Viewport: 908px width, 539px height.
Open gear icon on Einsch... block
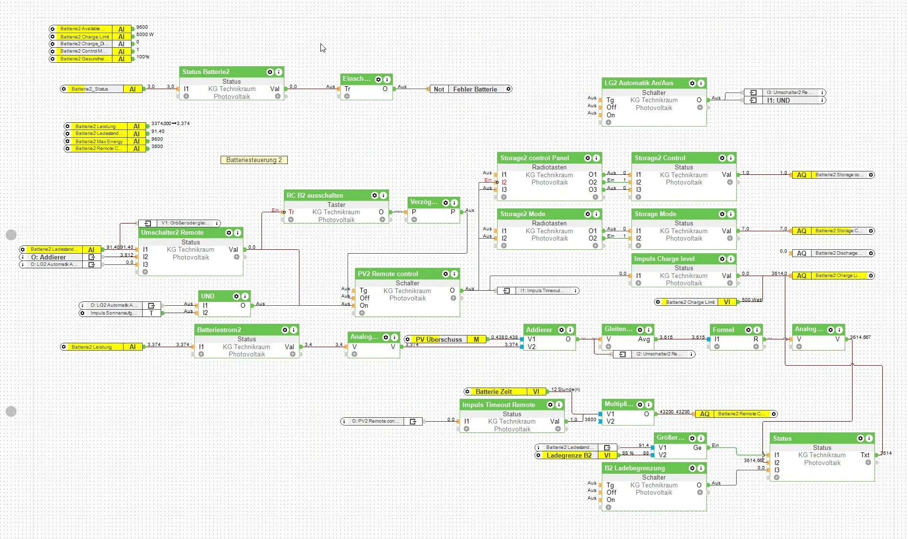(x=378, y=79)
